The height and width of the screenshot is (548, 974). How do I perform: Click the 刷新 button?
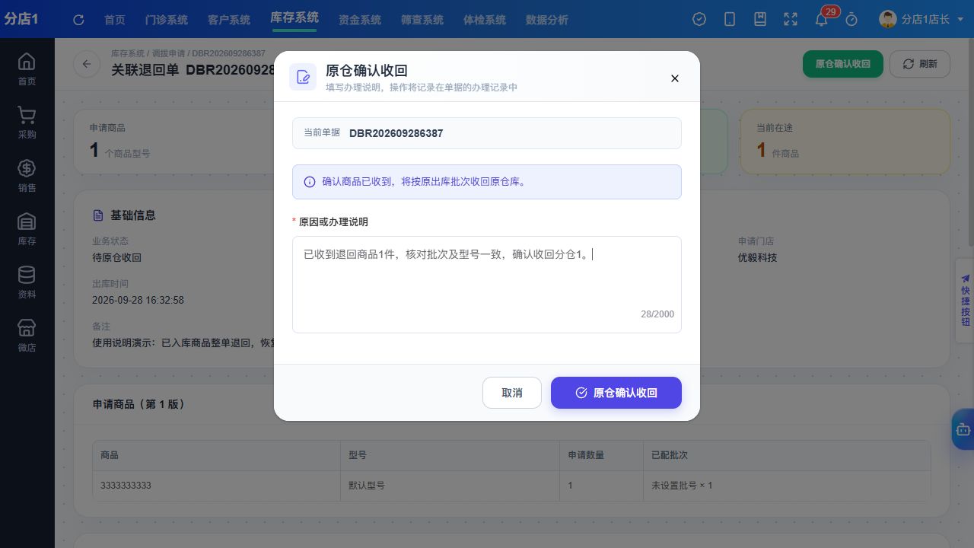(920, 64)
